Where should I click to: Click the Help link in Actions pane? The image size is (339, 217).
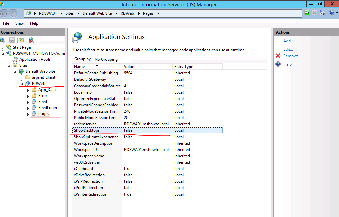click(287, 64)
